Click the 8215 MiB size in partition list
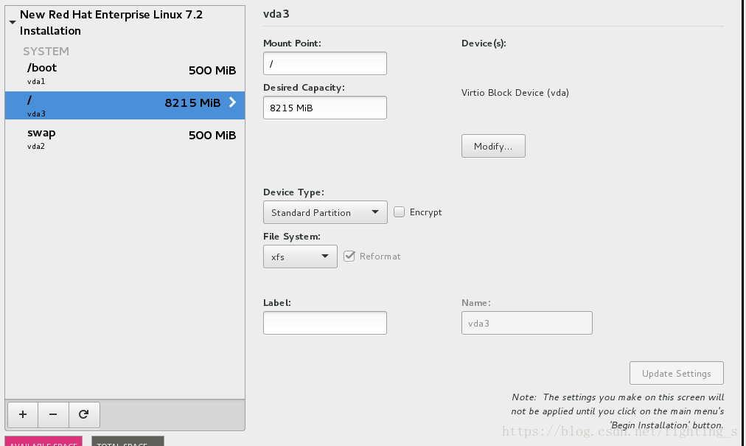746x446 pixels. tap(192, 102)
